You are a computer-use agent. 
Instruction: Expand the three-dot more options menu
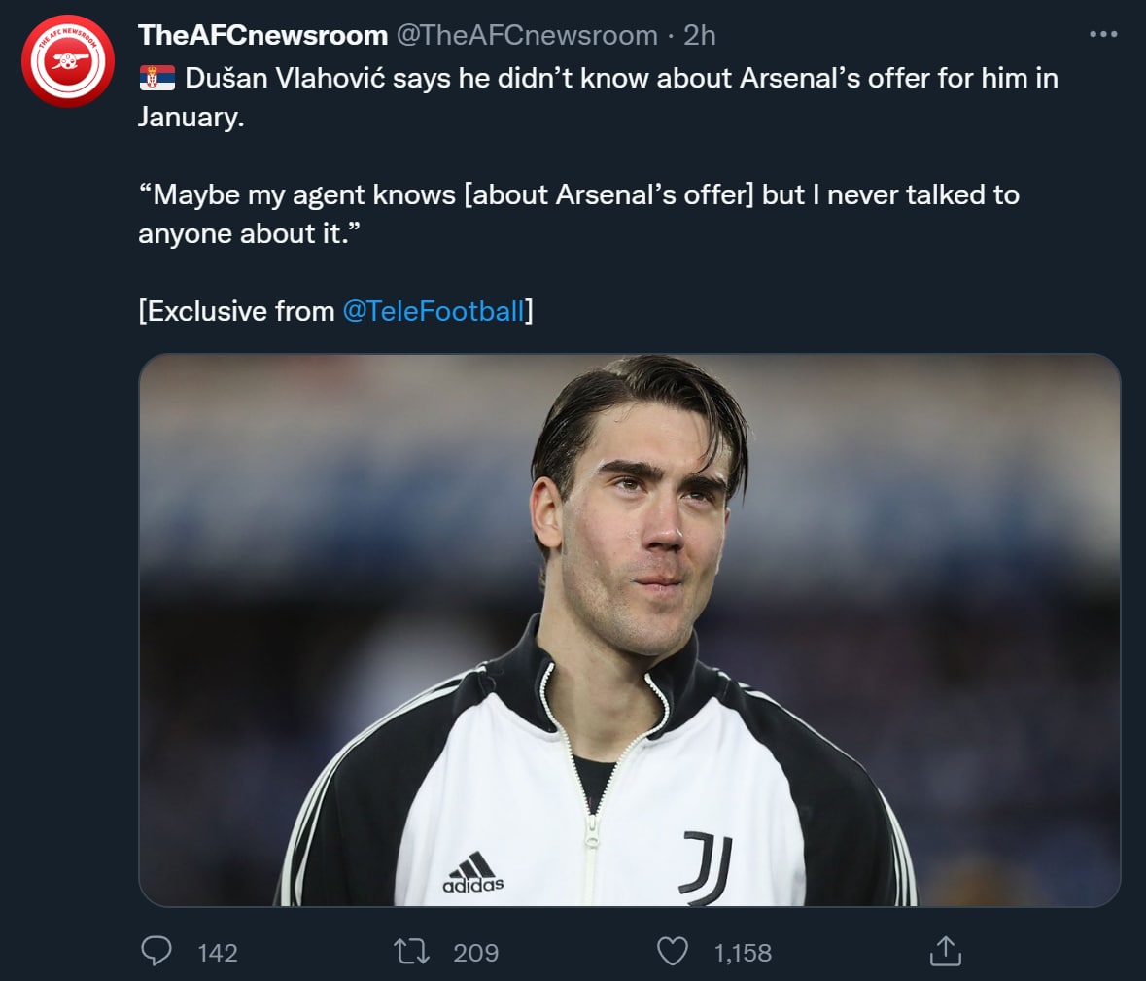tap(1103, 34)
